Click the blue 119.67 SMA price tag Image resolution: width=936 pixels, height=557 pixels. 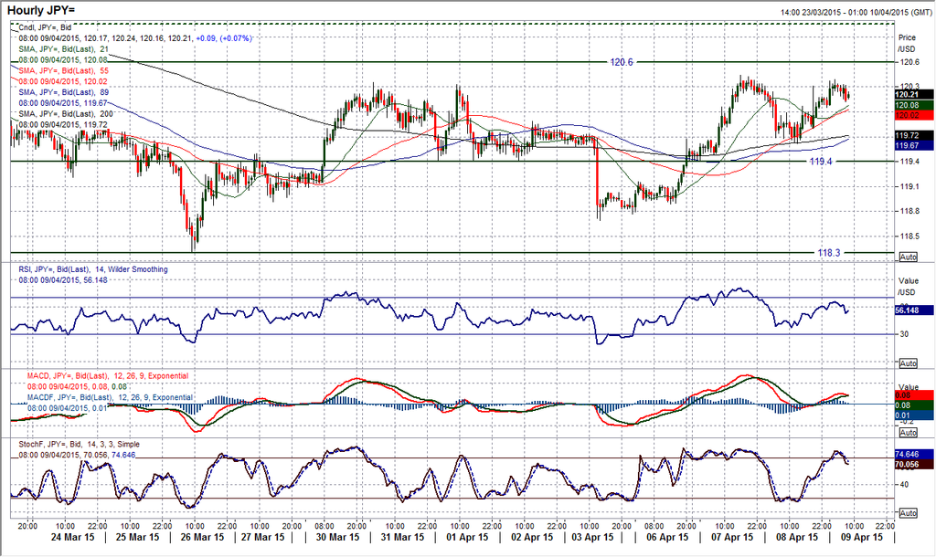[x=913, y=145]
